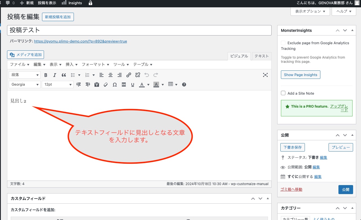Image resolution: width=361 pixels, height=220 pixels.
Task: Open fullscreen distraction-free mode icon
Action: (x=265, y=75)
